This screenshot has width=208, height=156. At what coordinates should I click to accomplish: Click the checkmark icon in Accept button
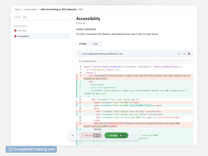pos(108,135)
